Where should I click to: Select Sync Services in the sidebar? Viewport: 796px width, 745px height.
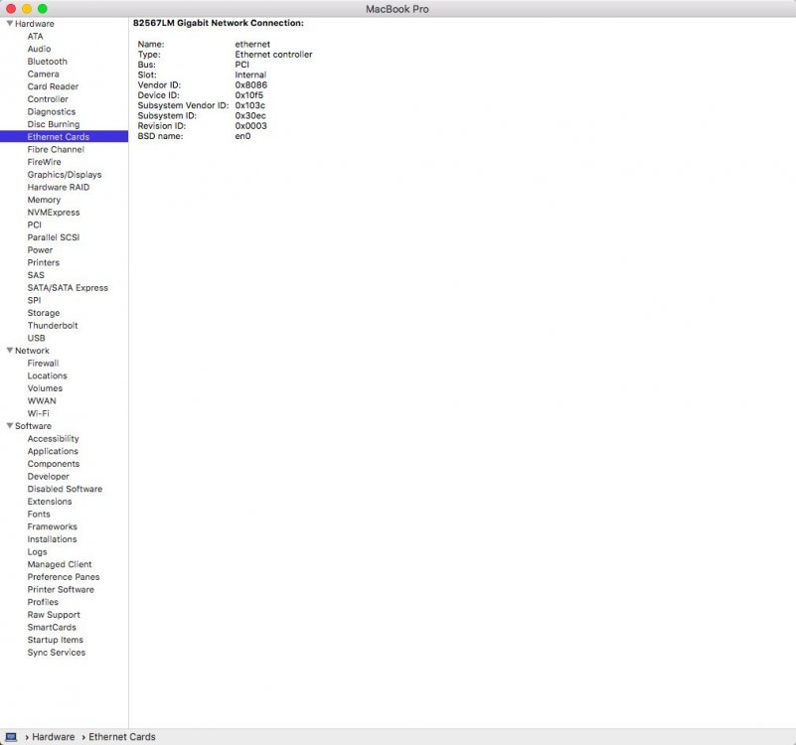57,653
